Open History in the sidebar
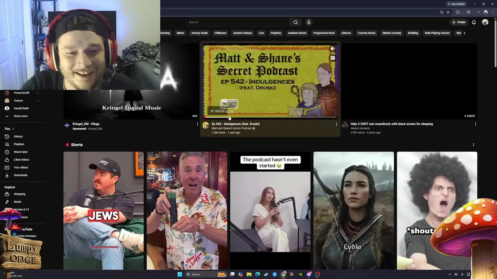 18,136
